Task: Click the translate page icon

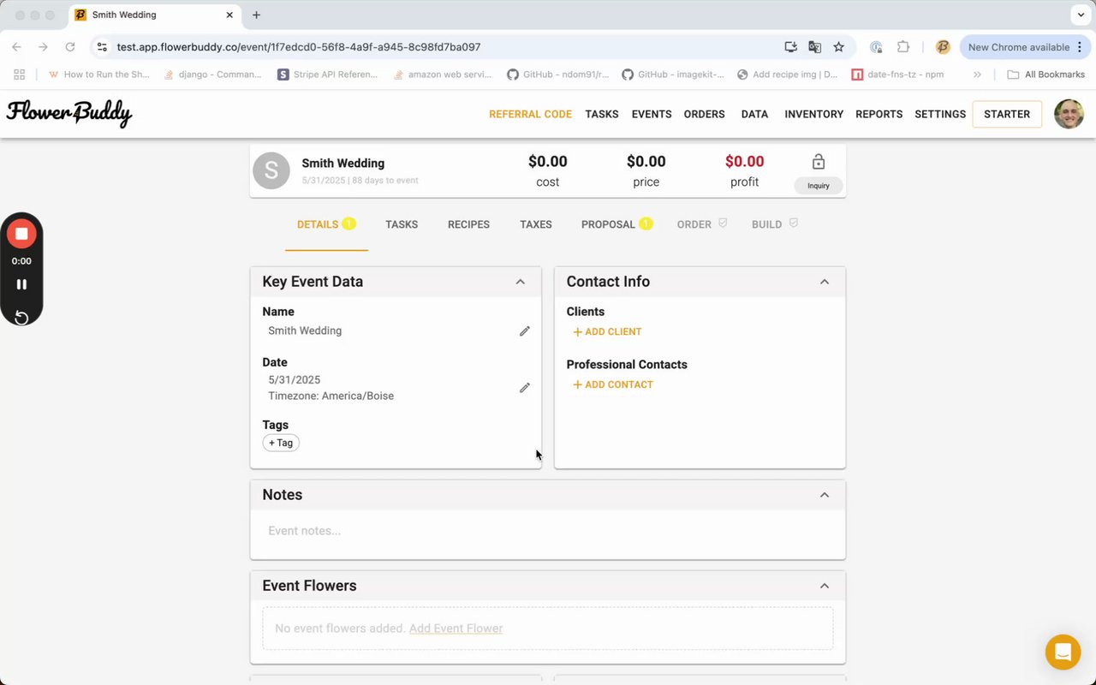Action: click(815, 47)
